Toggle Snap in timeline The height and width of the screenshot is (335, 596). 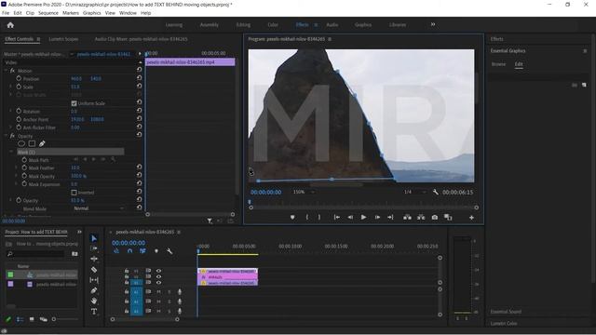[x=129, y=251]
